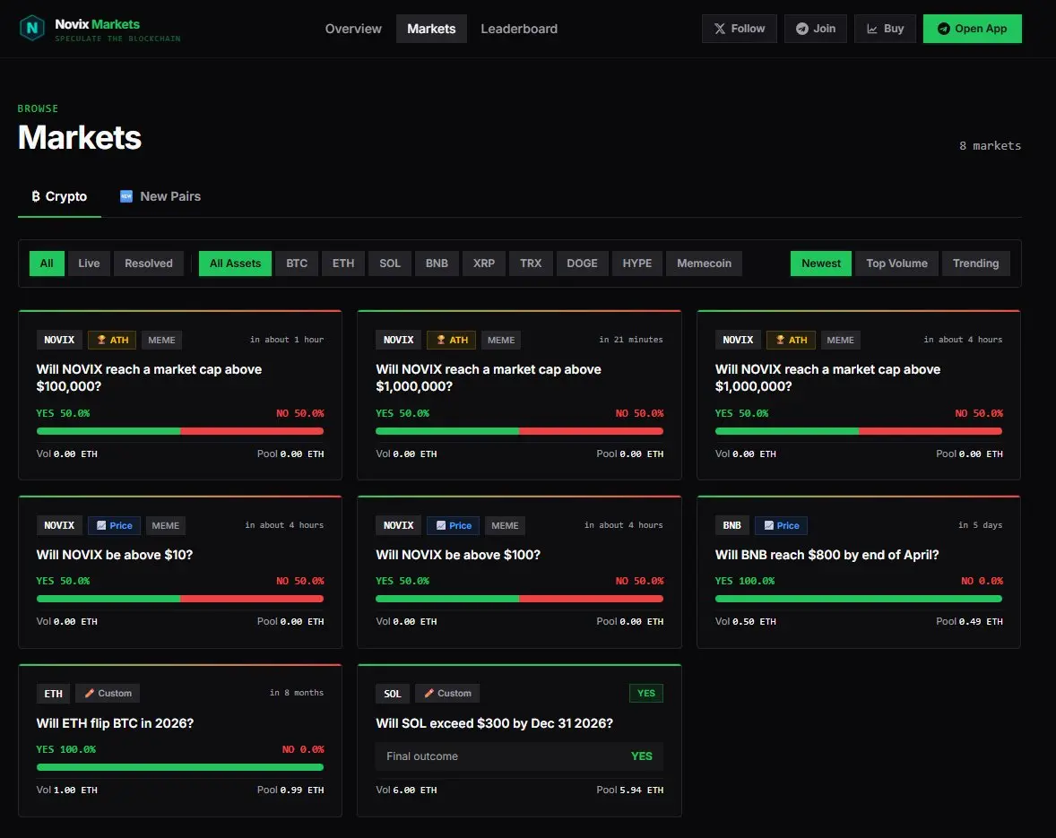This screenshot has width=1056, height=838.
Task: Click the Follow button
Action: coord(739,29)
